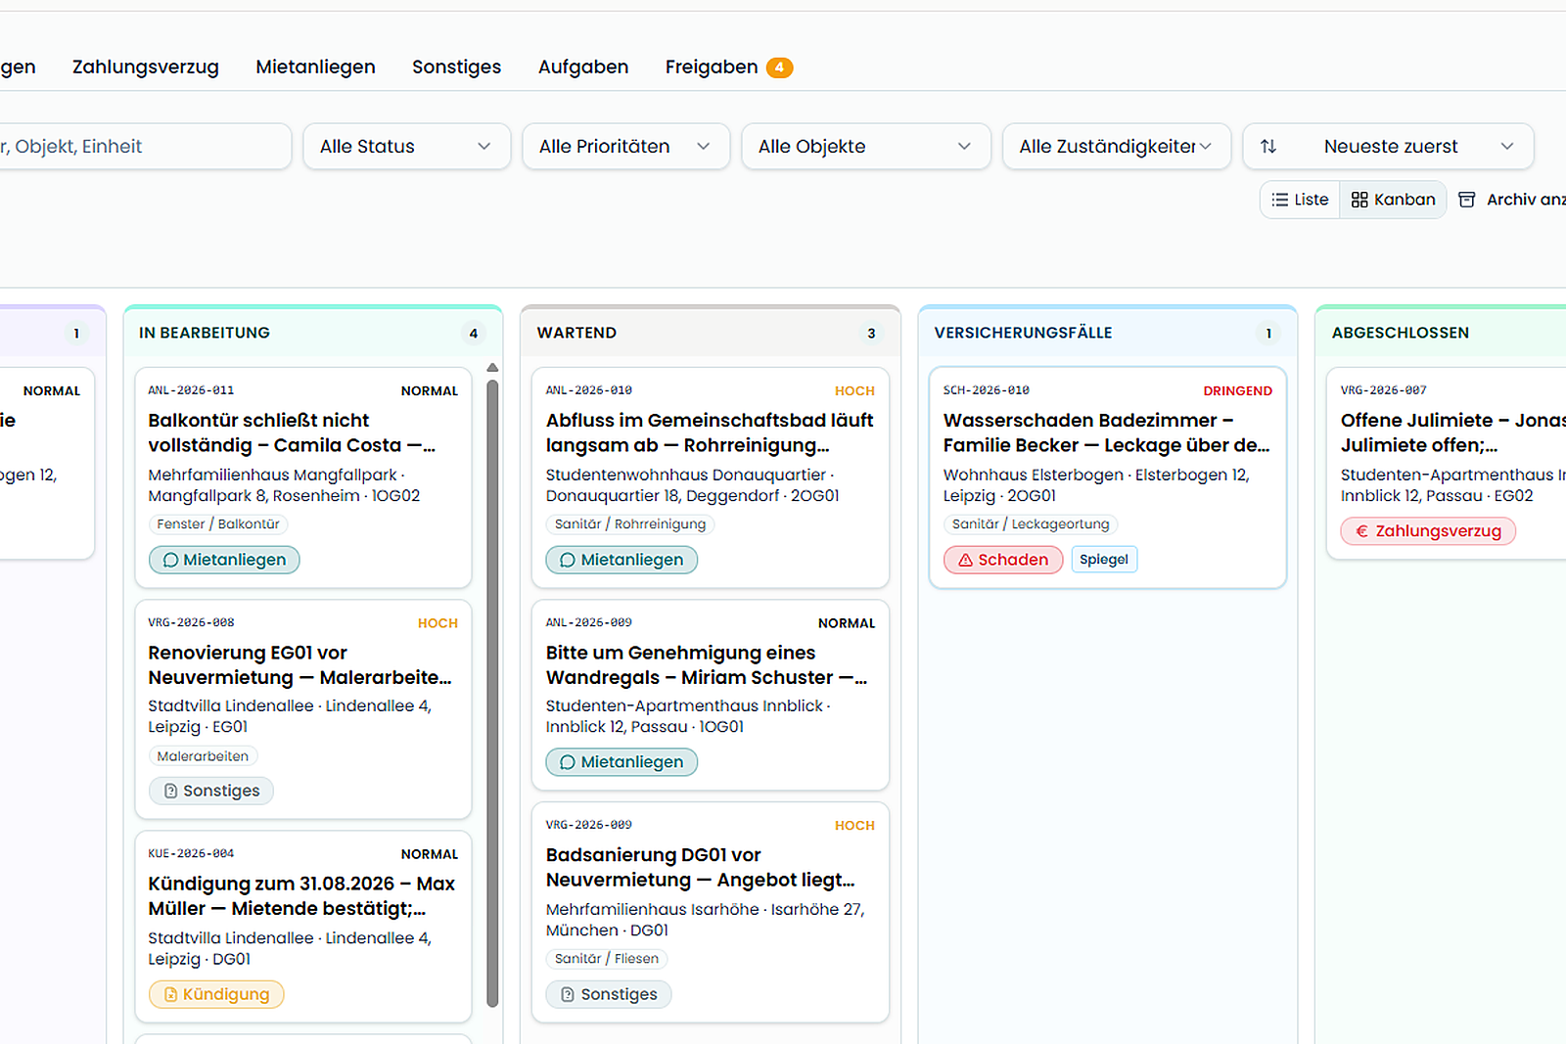The width and height of the screenshot is (1566, 1044).
Task: Open the Alle Zuständigkeiten dropdown
Action: tap(1117, 146)
